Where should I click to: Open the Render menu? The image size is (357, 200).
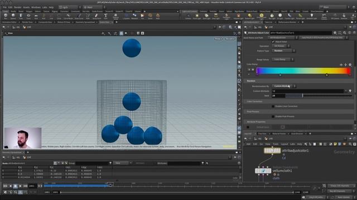[x=17, y=7]
